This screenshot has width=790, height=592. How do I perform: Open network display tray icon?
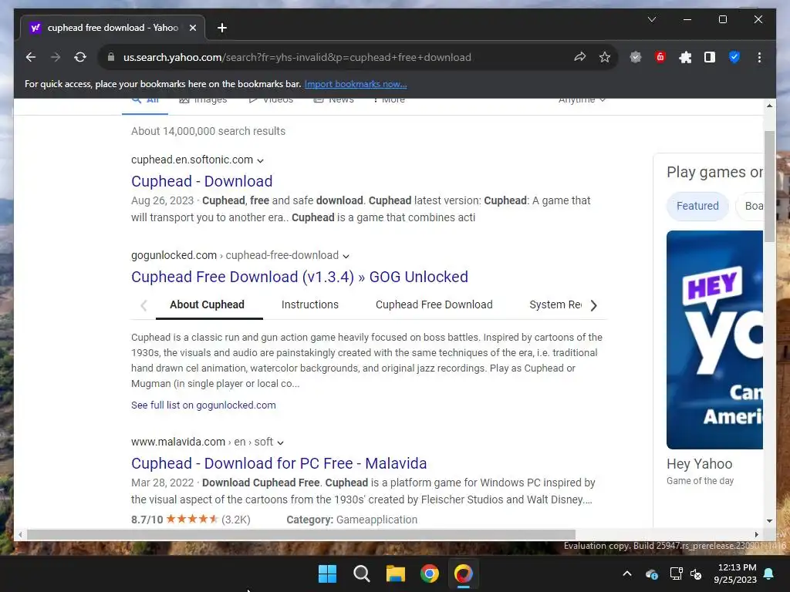click(x=676, y=573)
